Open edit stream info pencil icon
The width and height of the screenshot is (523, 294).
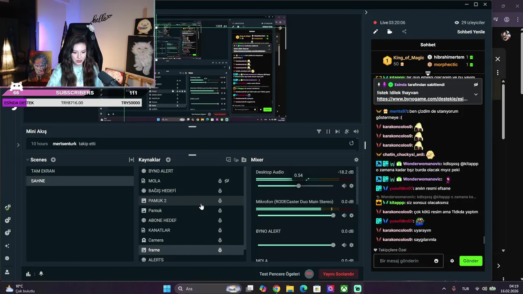375,31
